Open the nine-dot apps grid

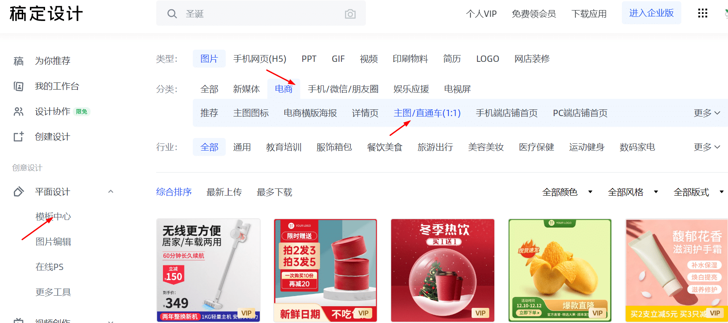point(702,13)
